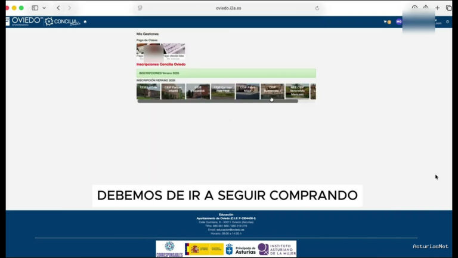Open the Safari Share icon
This screenshot has height=258, width=458.
[x=426, y=8]
